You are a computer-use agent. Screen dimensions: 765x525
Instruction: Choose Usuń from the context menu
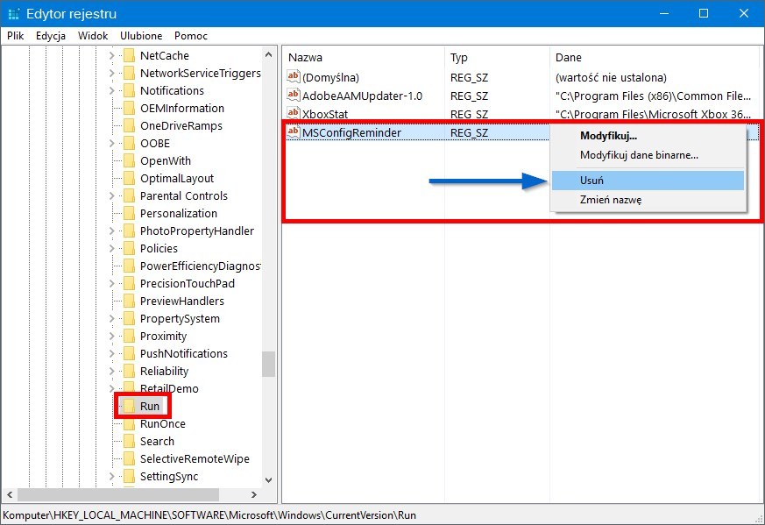[648, 181]
